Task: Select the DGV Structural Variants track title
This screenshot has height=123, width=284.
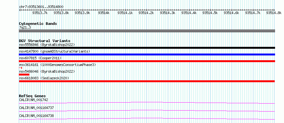Action: (45, 41)
